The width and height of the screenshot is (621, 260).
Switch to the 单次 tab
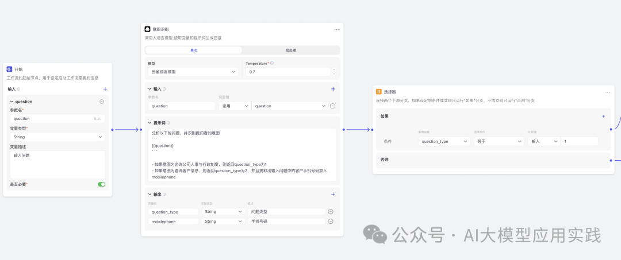(194, 50)
